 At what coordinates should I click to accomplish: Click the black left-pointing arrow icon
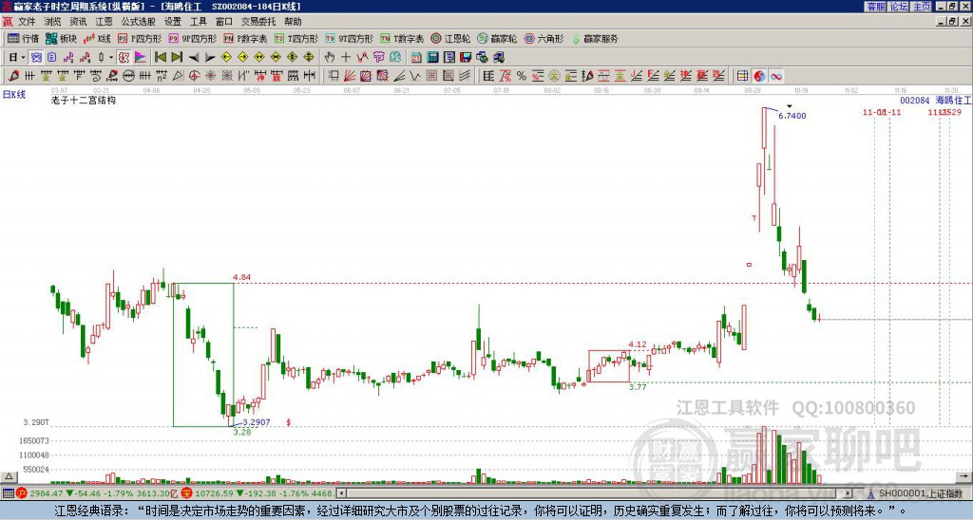tap(194, 58)
